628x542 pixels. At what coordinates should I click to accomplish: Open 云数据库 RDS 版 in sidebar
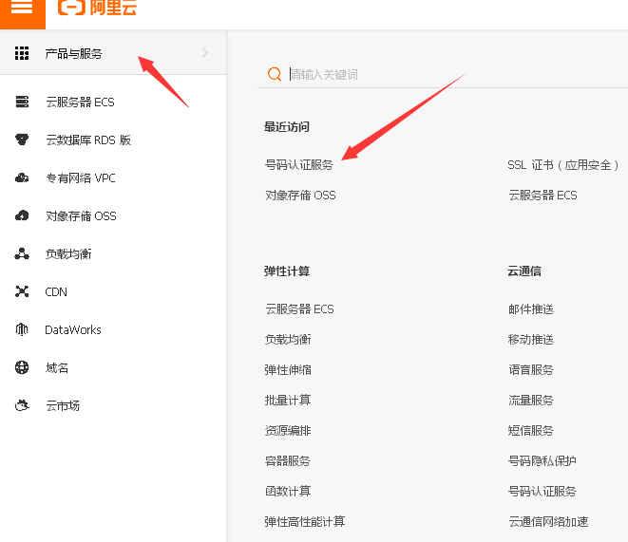point(88,140)
